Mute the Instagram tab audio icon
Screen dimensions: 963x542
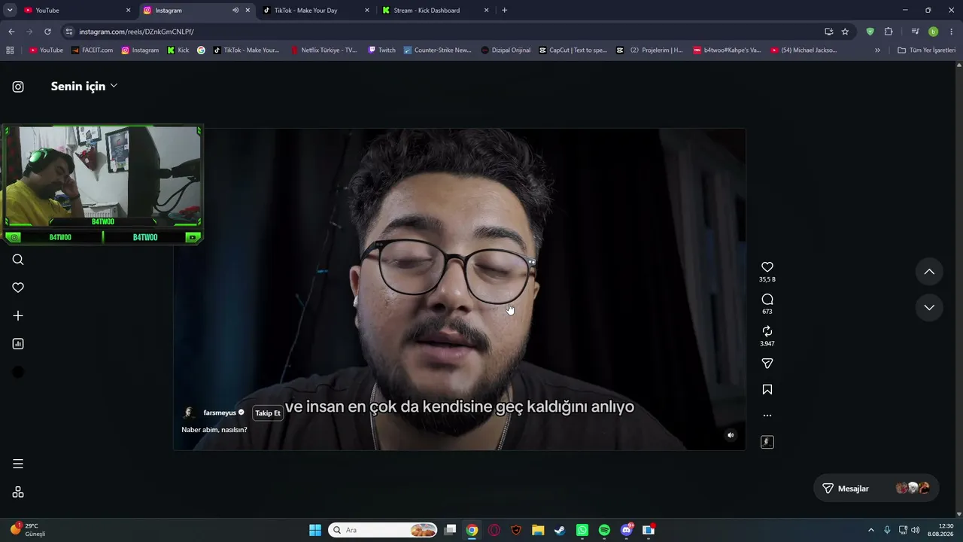tap(235, 11)
